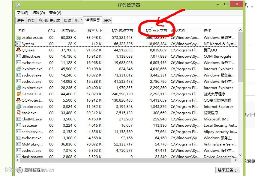Switch to the 应用历史记录 tab
The height and width of the screenshot is (176, 255).
pos(49,20)
